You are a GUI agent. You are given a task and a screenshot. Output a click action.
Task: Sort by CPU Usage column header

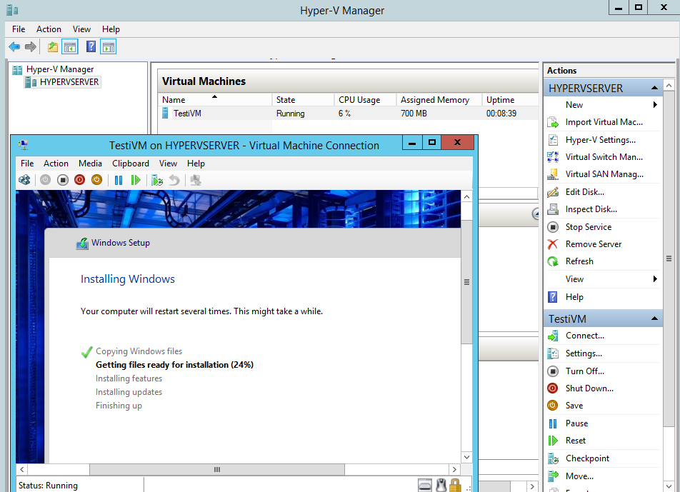coord(365,100)
